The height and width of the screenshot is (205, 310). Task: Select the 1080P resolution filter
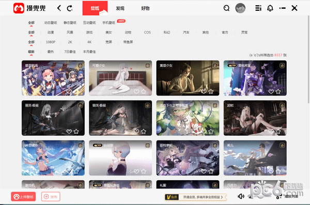point(51,42)
